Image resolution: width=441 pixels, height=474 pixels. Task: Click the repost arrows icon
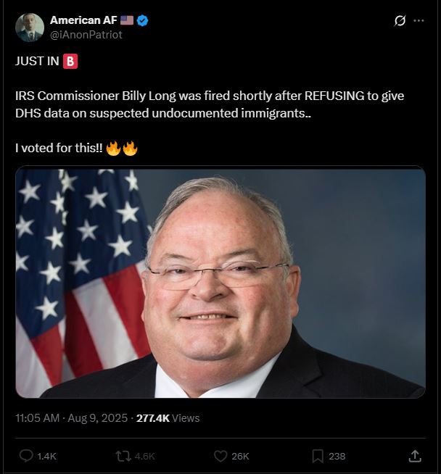tap(123, 456)
